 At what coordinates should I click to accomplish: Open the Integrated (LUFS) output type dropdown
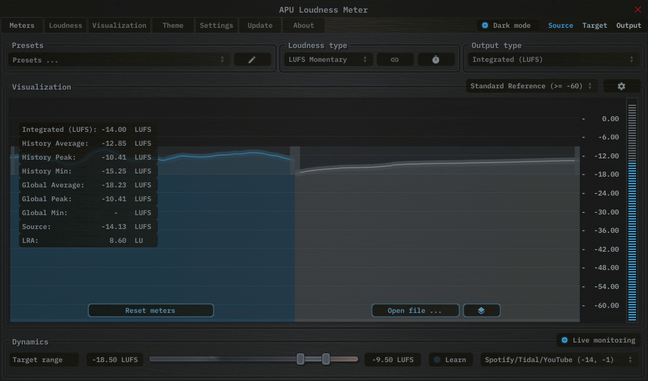[x=554, y=59]
